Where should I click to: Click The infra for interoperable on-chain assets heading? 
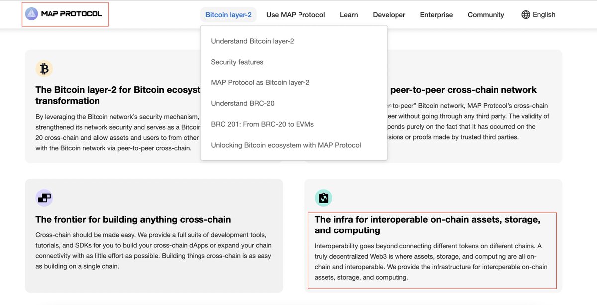pos(427,225)
